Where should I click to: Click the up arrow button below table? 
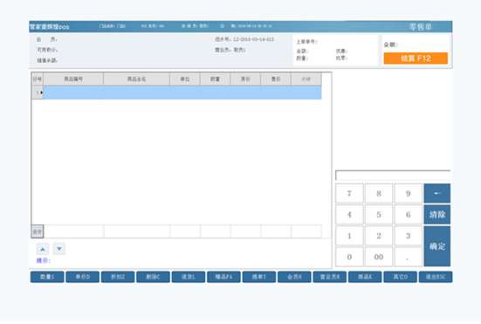pos(43,249)
